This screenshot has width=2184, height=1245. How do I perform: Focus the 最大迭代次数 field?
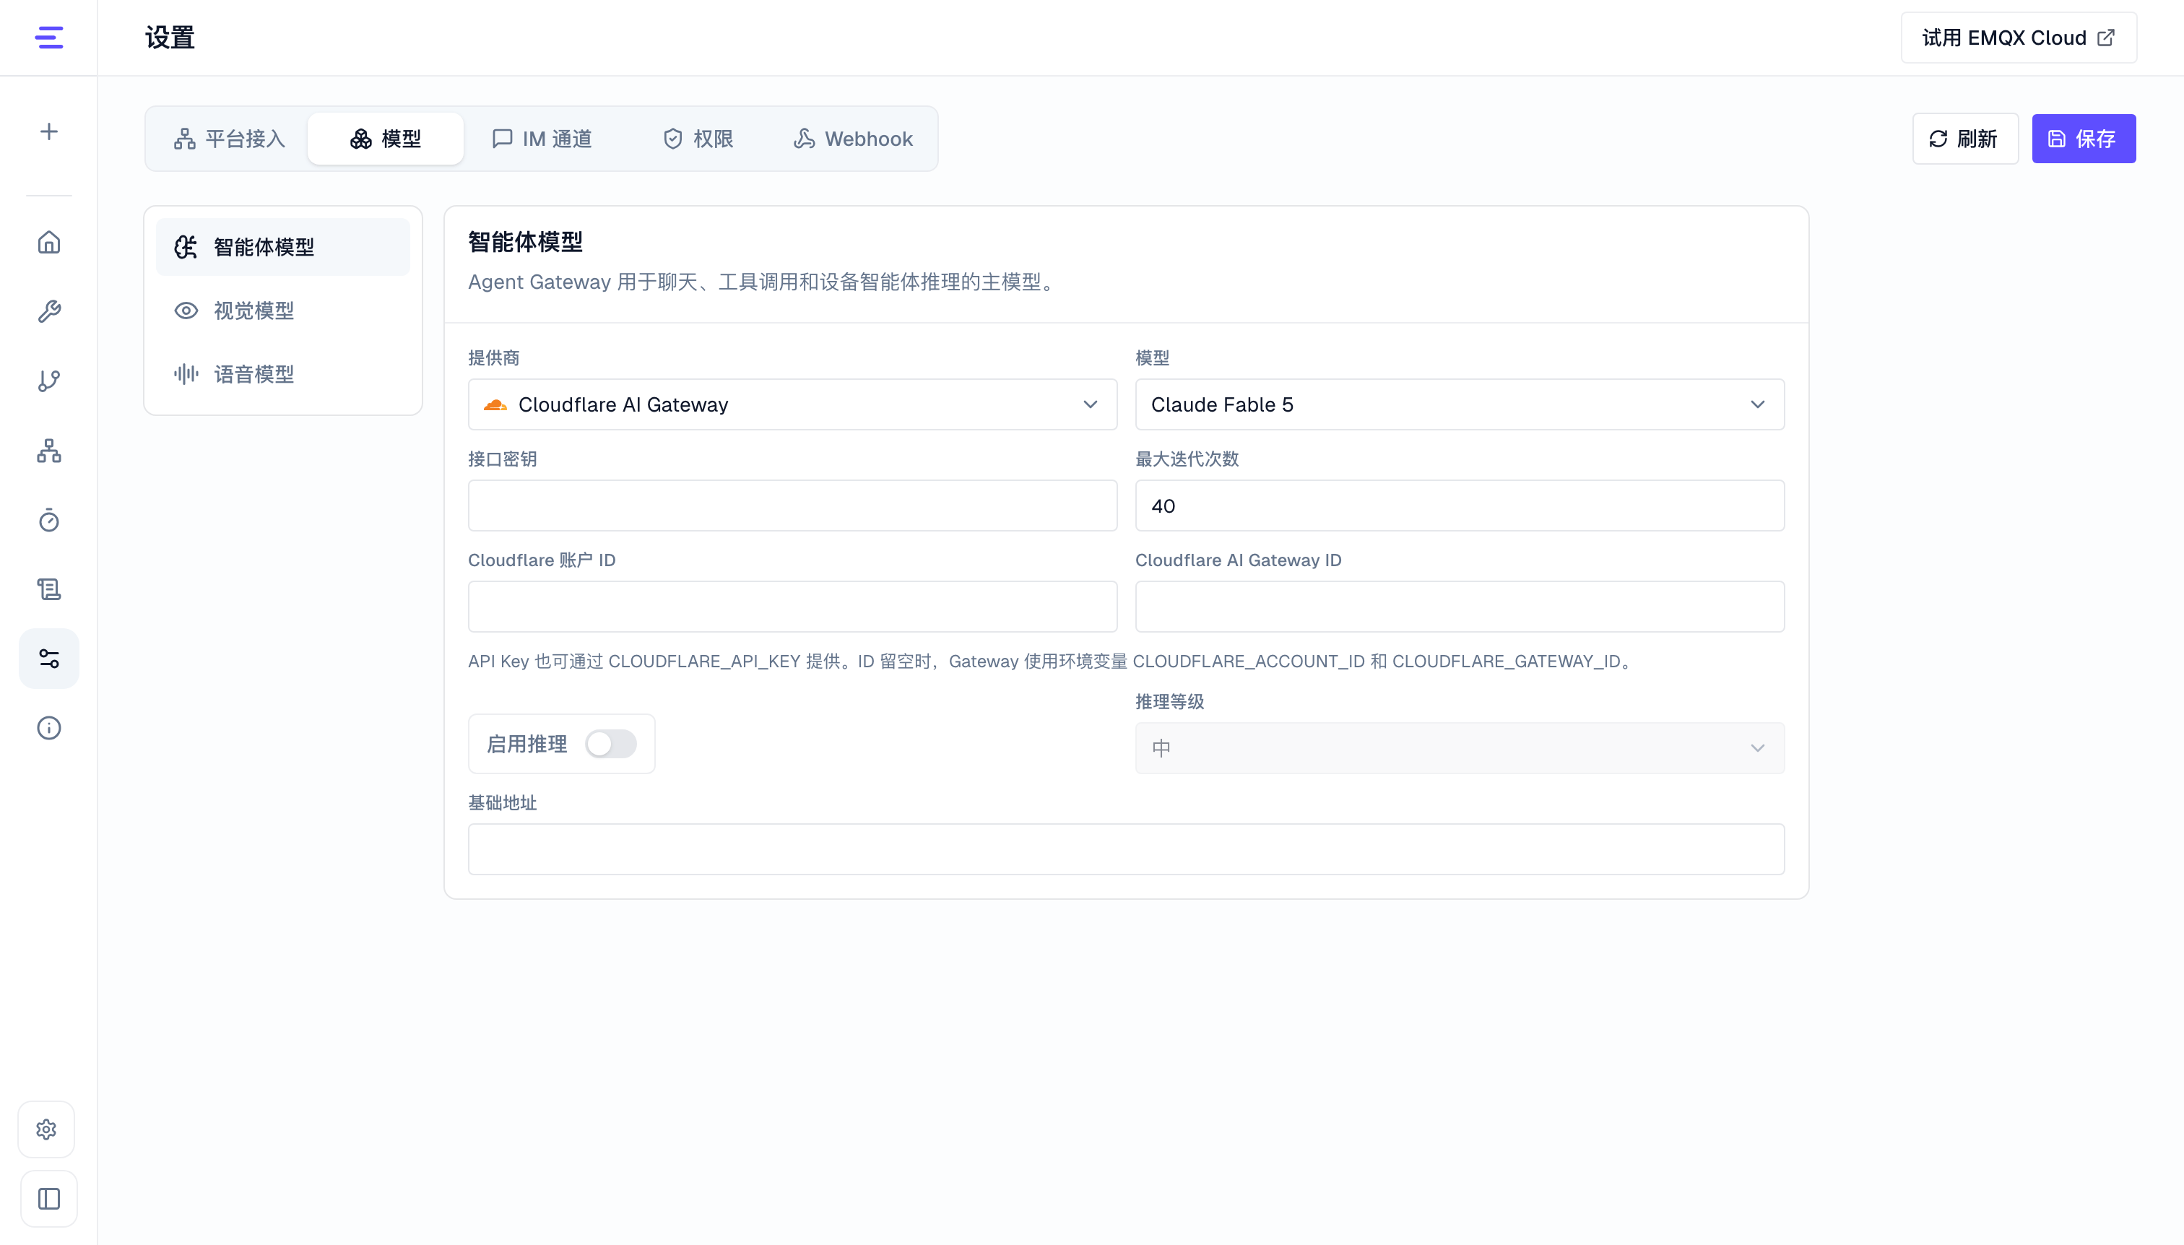1459,506
